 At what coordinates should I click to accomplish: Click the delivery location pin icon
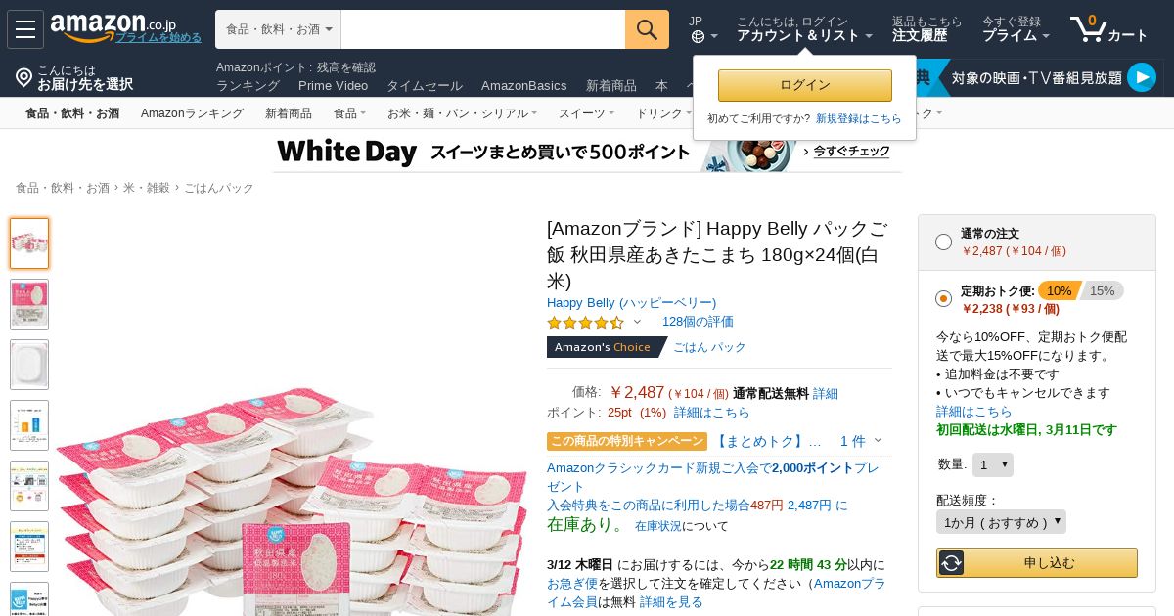(23, 77)
